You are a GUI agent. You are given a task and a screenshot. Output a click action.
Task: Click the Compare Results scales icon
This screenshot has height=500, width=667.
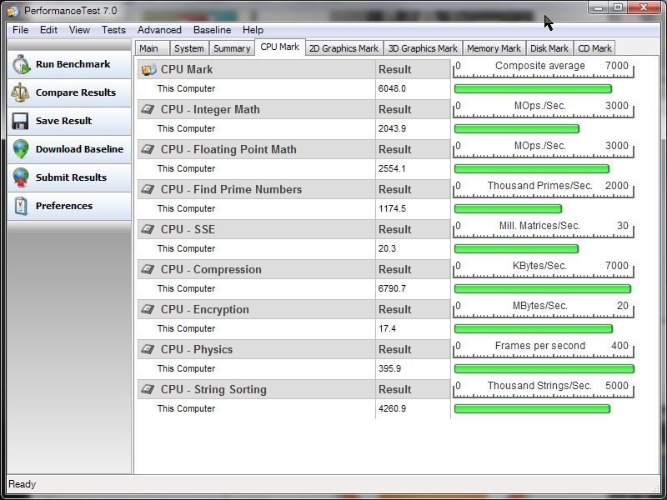[20, 92]
